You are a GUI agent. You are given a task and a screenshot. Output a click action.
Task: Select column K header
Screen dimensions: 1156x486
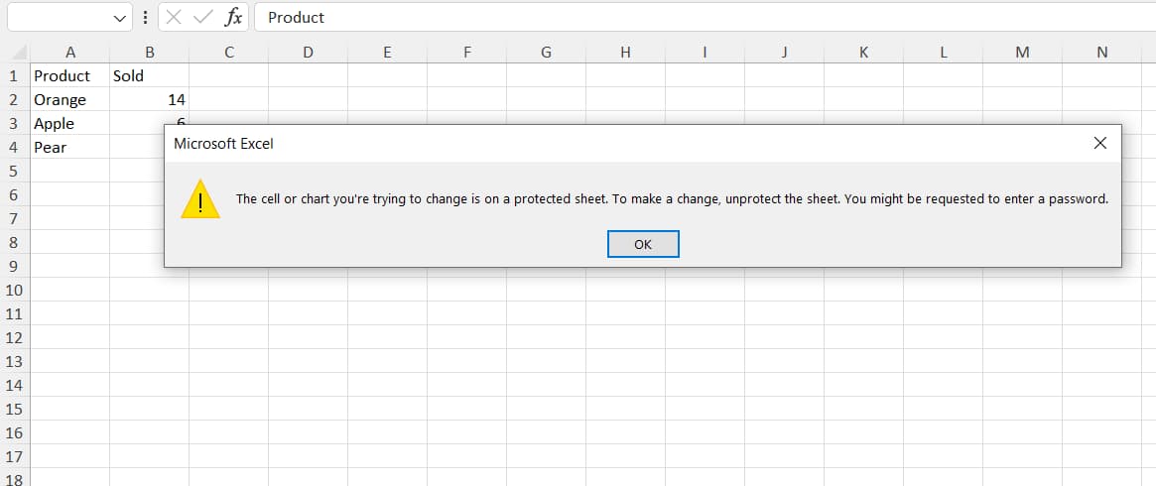tap(863, 53)
